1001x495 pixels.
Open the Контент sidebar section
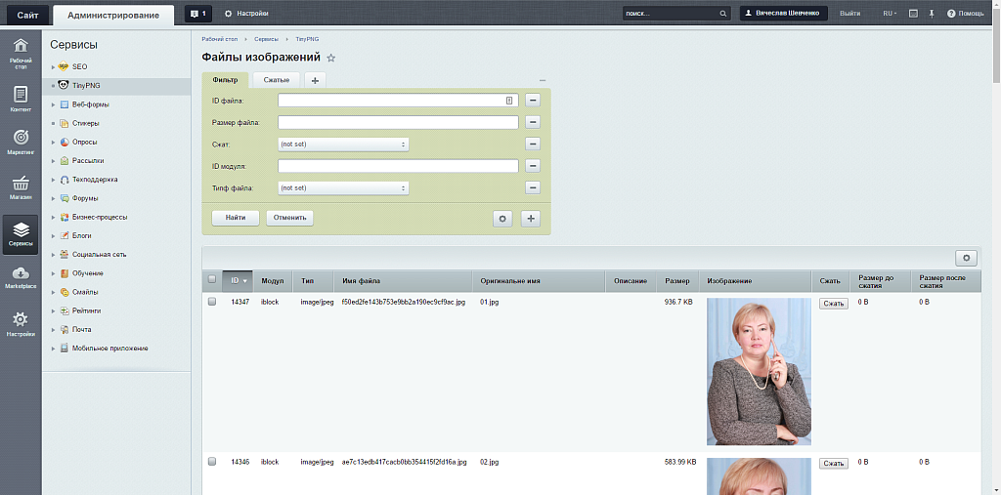[x=21, y=100]
